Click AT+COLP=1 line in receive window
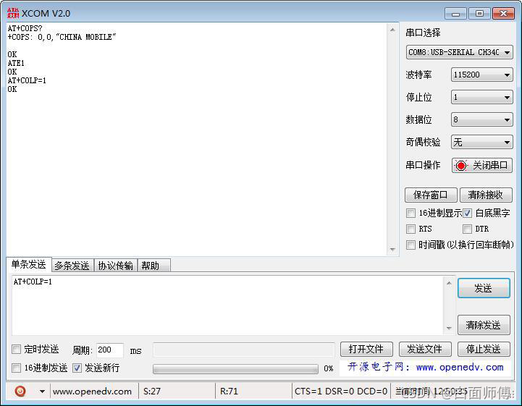Image resolution: width=522 pixels, height=406 pixels. [27, 80]
